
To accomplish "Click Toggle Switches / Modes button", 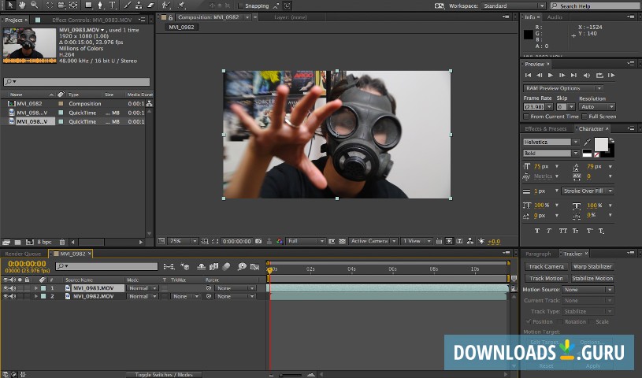I will 164,374.
